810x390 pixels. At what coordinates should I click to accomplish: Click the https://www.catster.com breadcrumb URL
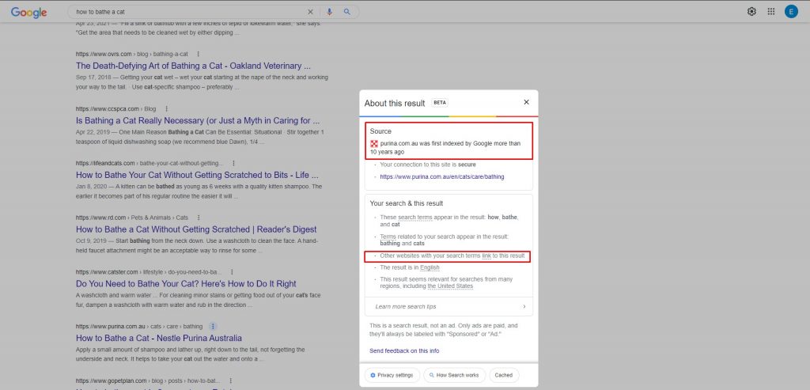[x=148, y=272]
